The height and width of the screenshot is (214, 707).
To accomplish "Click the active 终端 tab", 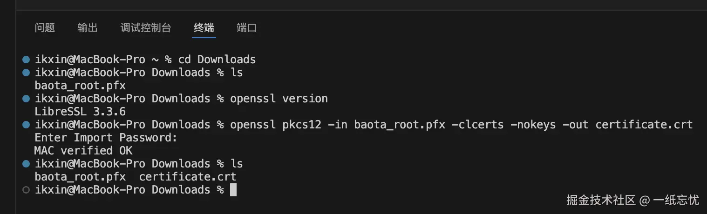I will [204, 28].
